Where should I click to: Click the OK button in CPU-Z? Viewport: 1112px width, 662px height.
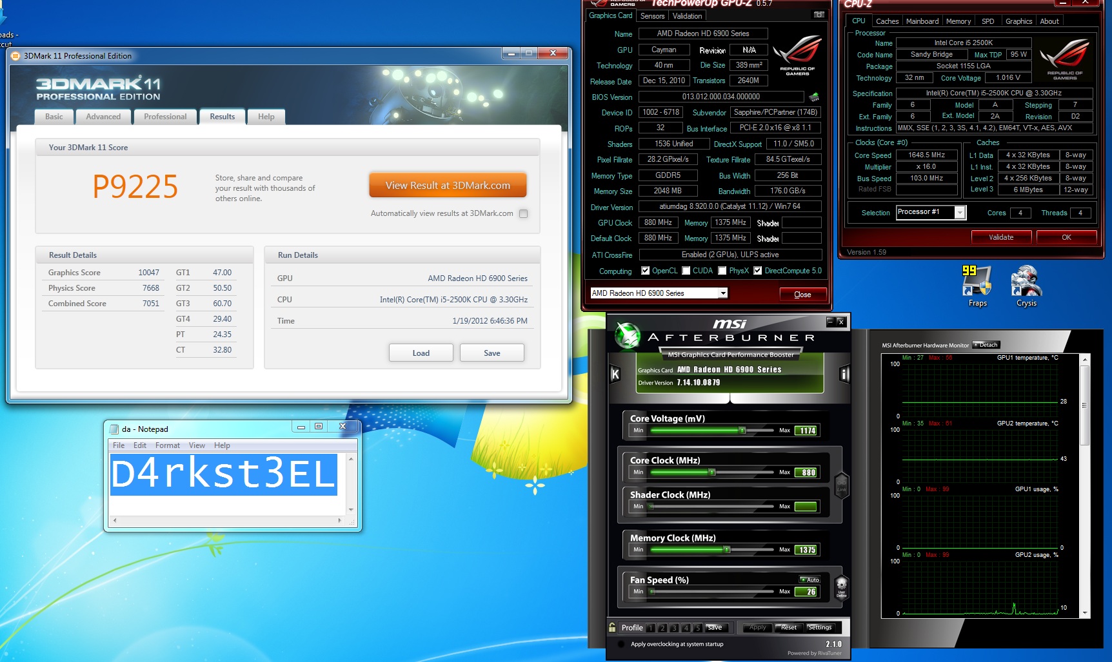coord(1066,237)
